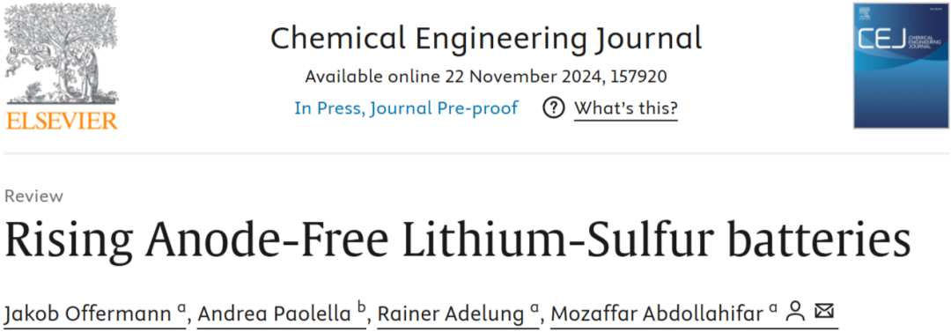Open the CEJ journal cover thumbnail
Viewport: 951px width, 332px height.
pos(901,65)
